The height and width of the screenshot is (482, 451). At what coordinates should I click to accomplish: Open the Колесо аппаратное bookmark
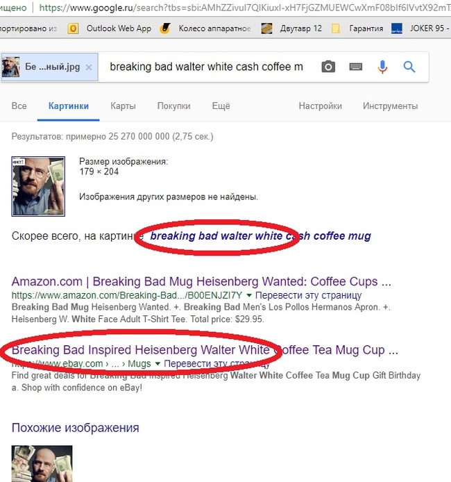coord(205,28)
